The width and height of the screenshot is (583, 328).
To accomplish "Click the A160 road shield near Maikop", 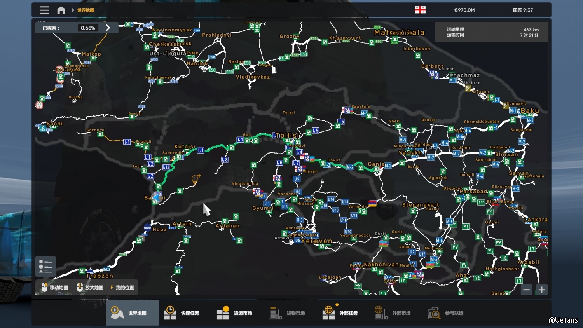I will (x=71, y=50).
